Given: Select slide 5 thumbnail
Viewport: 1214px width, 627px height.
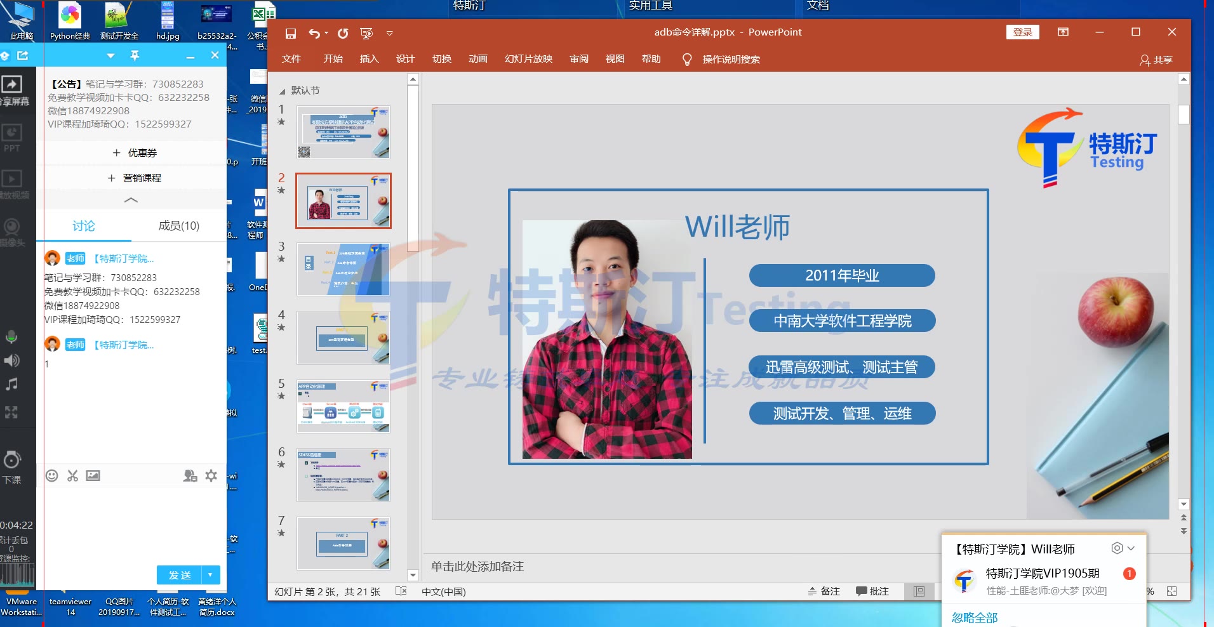Looking at the screenshot, I should click(x=344, y=406).
